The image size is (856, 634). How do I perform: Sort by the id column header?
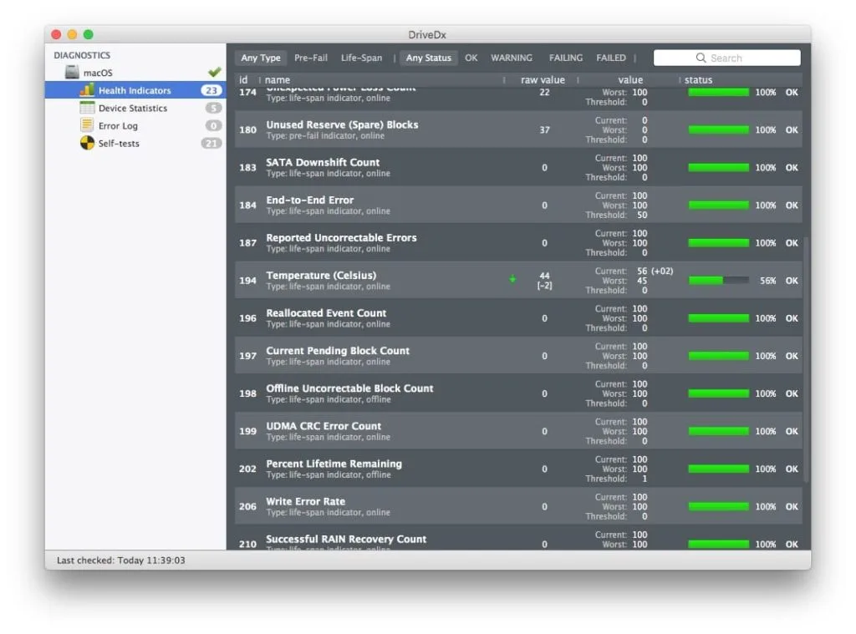tap(243, 79)
